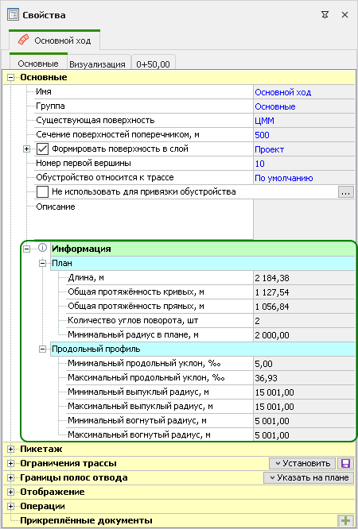Select Сечение поверхностей поперечником row label
This screenshot has width=358, height=529.
click(118, 134)
